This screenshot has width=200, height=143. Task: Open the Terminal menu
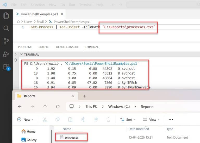coord(86,5)
